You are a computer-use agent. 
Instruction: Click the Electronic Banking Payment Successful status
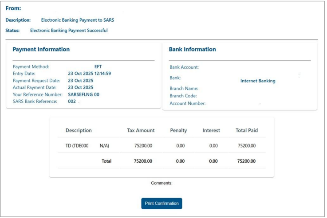[69, 31]
